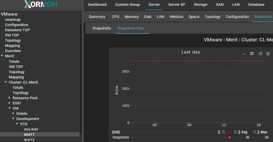
Task: Open Heatmap in the VMware tree
Action: click(x=13, y=20)
